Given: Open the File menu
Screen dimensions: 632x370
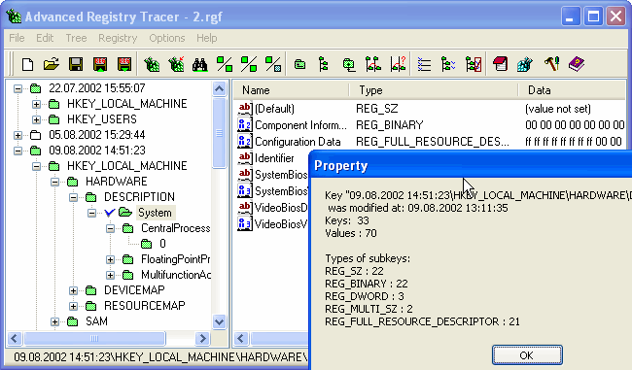Looking at the screenshot, I should [x=17, y=38].
